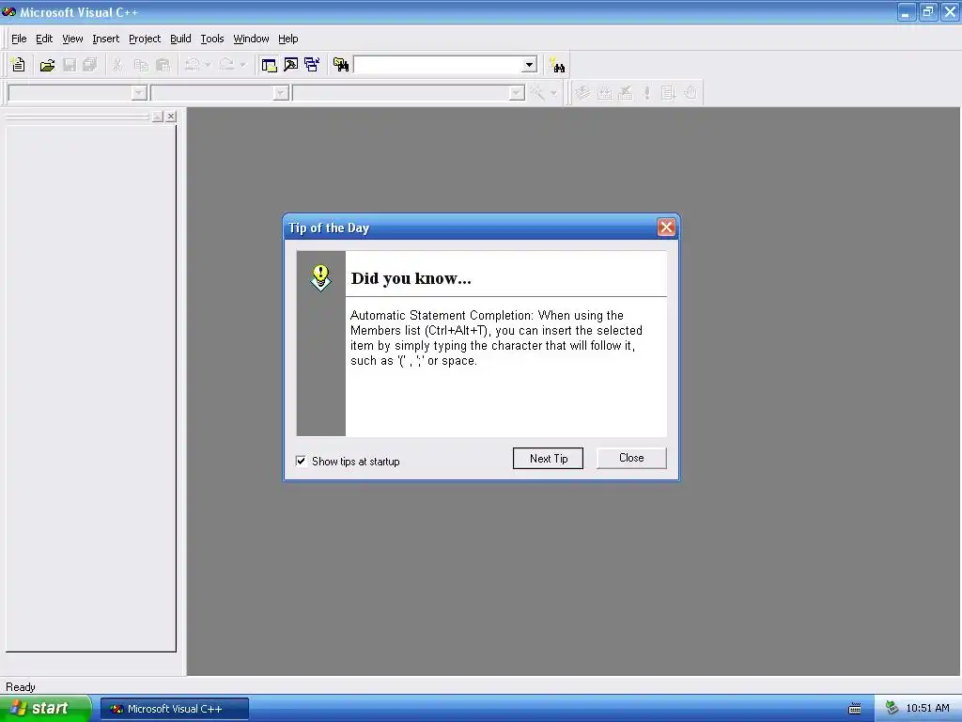This screenshot has width=962, height=722.
Task: Click the lightbulb icon in Tip dialog
Action: pos(321,278)
